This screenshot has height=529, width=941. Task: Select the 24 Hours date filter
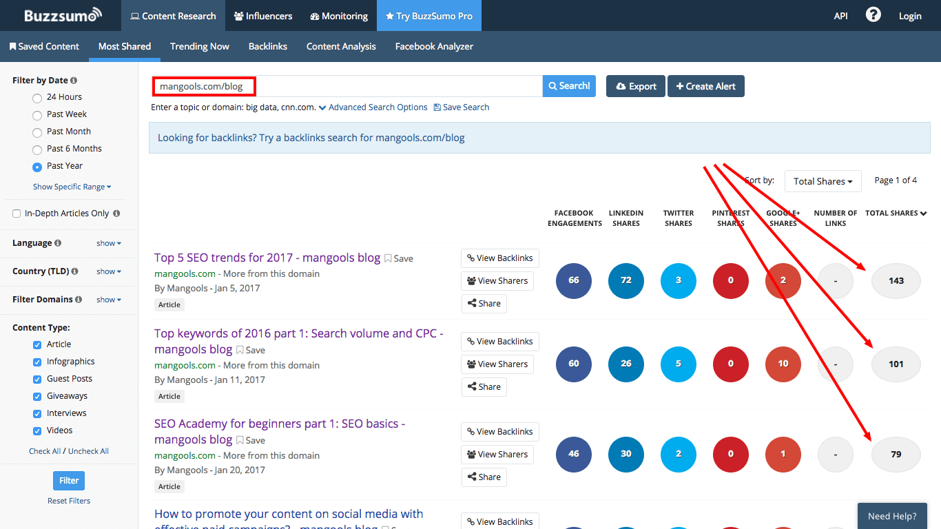[x=37, y=98]
